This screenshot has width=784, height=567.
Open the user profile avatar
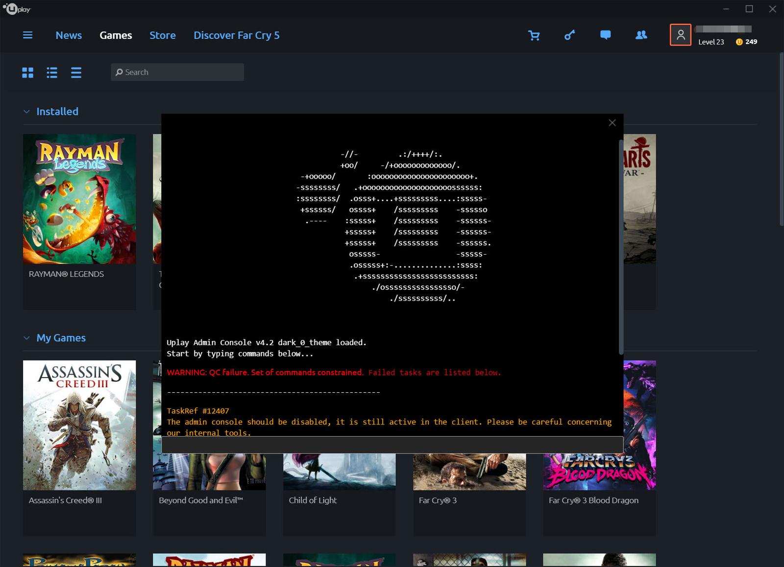(681, 35)
